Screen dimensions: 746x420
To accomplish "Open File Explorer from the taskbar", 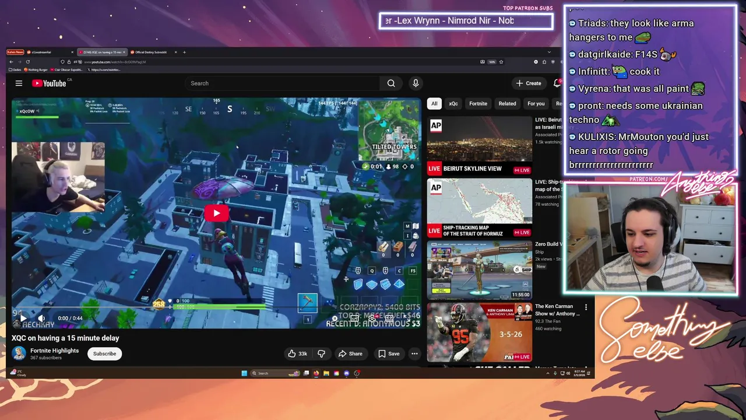I will (x=326, y=373).
